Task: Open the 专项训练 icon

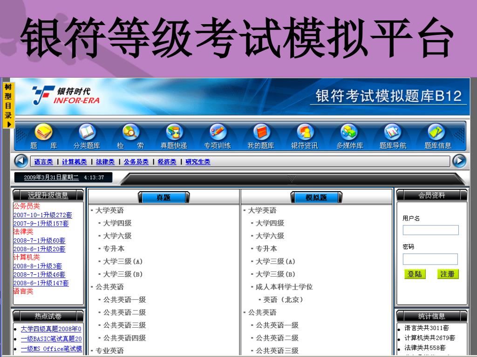Action: [218, 132]
